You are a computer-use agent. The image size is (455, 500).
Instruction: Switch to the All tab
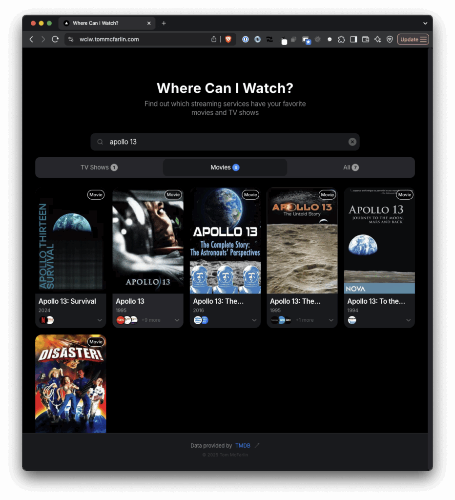point(351,167)
